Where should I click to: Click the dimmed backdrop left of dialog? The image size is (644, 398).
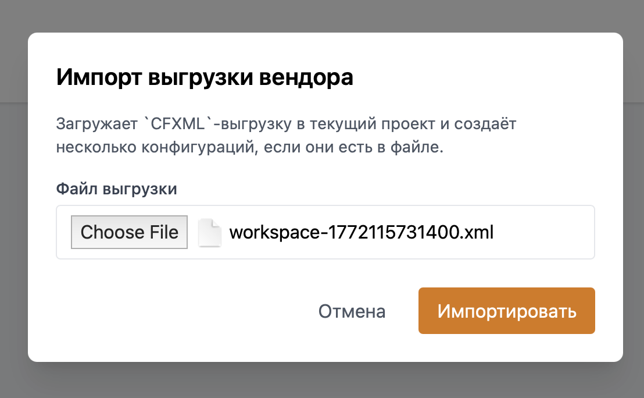(13, 198)
